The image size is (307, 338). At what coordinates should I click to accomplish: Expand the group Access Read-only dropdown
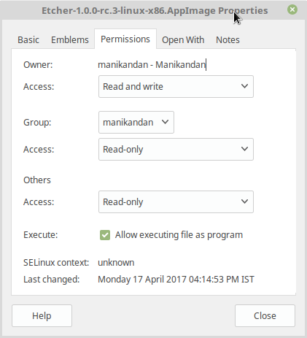pyautogui.click(x=176, y=149)
